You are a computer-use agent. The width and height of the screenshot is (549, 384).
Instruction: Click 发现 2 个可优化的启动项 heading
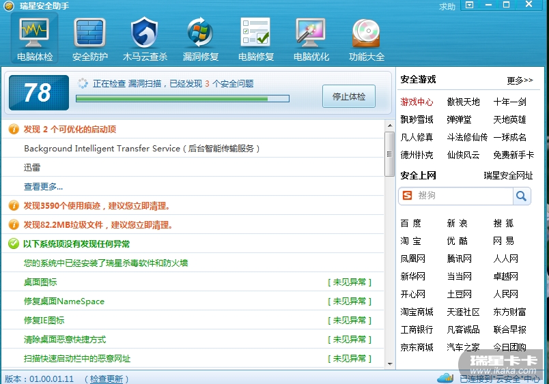pyautogui.click(x=70, y=130)
